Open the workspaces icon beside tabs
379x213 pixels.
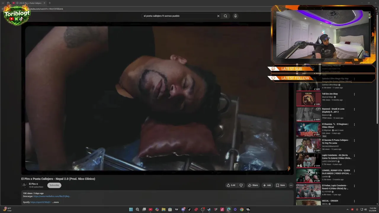(x=8, y=3)
